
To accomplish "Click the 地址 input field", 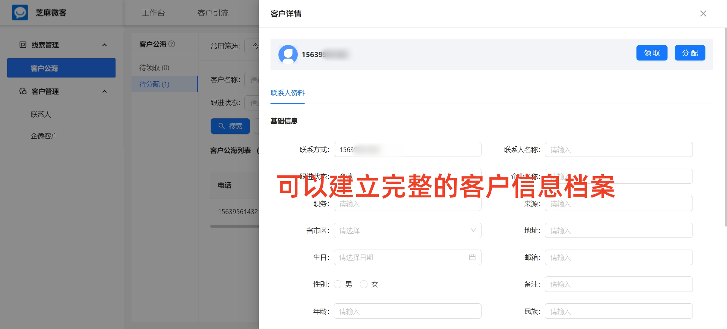I will (x=619, y=230).
